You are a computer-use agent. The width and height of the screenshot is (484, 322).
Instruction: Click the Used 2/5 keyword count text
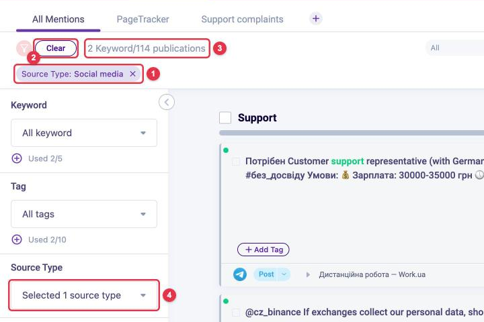[46, 159]
